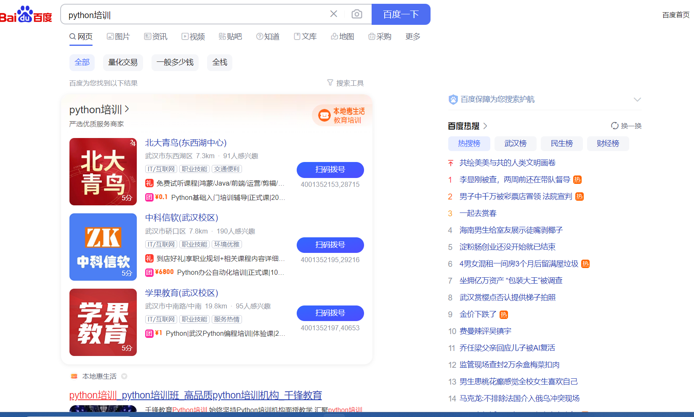Image resolution: width=694 pixels, height=417 pixels.
Task: Open hot topic 海南男生给室友展示徒嘴剥椰子
Action: [511, 230]
